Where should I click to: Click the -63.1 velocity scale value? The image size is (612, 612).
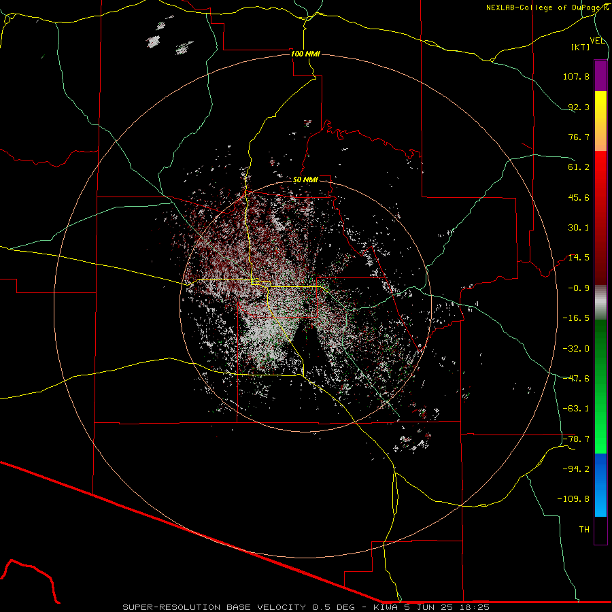(x=576, y=409)
